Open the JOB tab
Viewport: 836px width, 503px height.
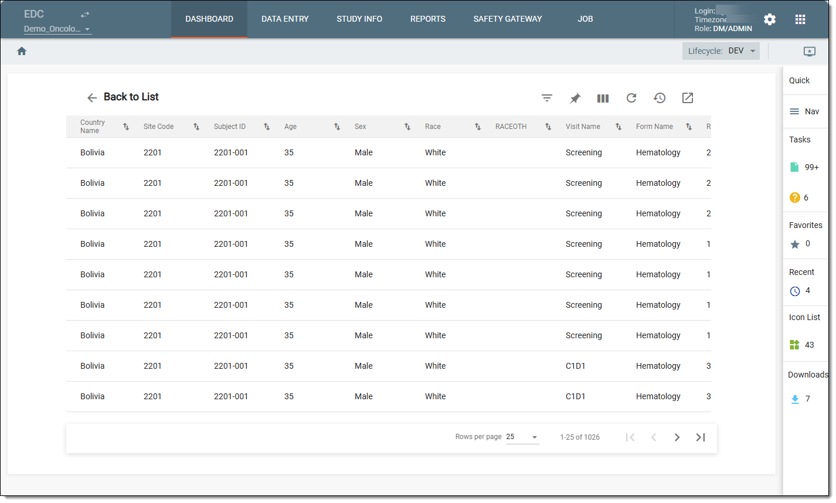coord(585,19)
